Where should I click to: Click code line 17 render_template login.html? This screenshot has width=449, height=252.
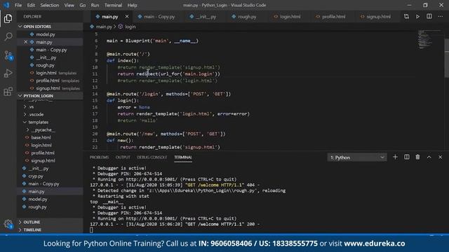pyautogui.click(x=183, y=113)
